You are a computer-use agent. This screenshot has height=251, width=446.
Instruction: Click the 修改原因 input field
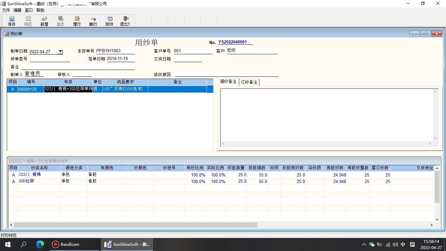coord(227,74)
